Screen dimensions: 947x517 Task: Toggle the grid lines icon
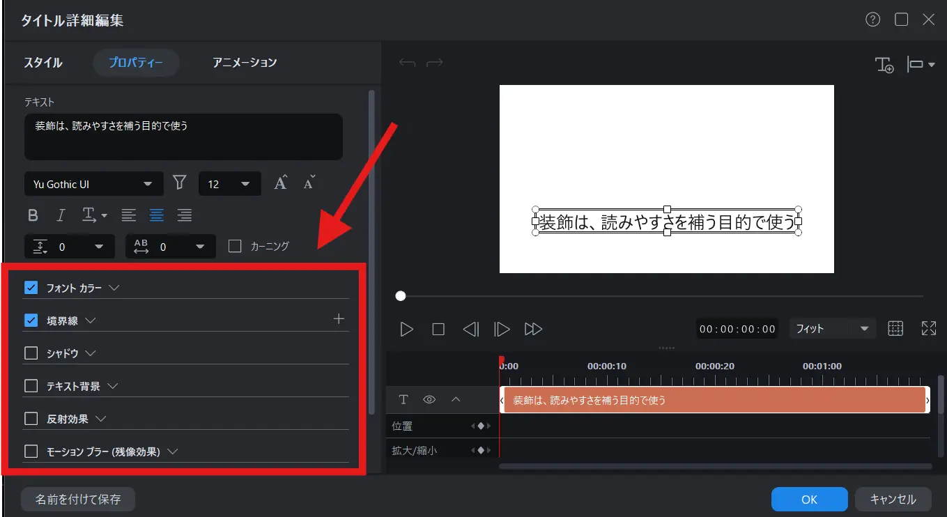[896, 329]
